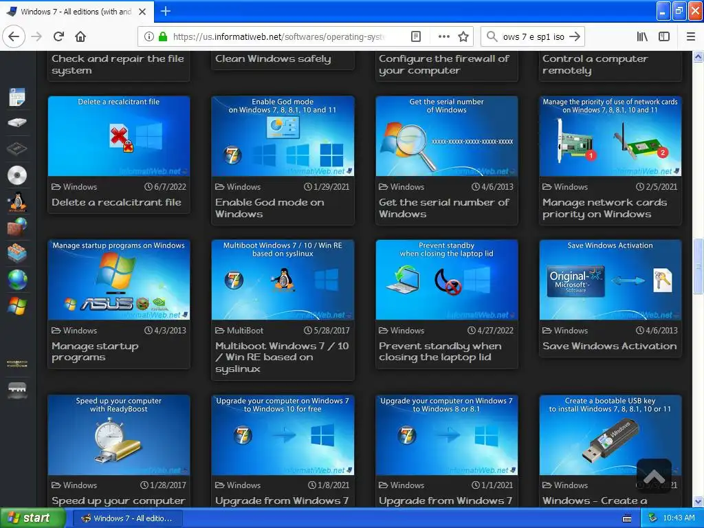704x528 pixels.
Task: Click the MultiBoot category label
Action: coord(245,331)
